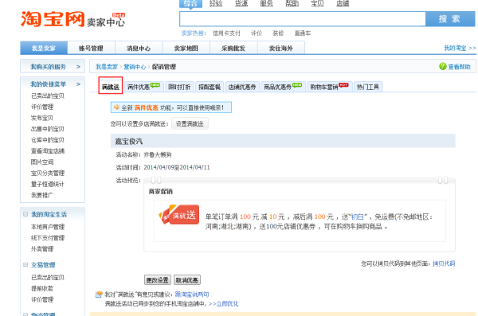Click the feedback icon beside 我对满就送有意见或建议
This screenshot has height=316, width=478.
point(99,295)
